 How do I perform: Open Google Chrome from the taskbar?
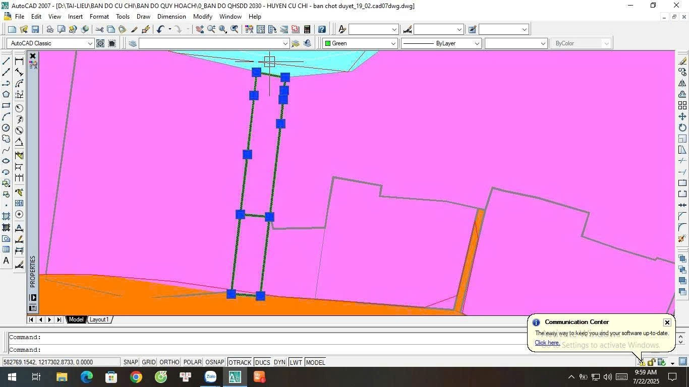136,377
